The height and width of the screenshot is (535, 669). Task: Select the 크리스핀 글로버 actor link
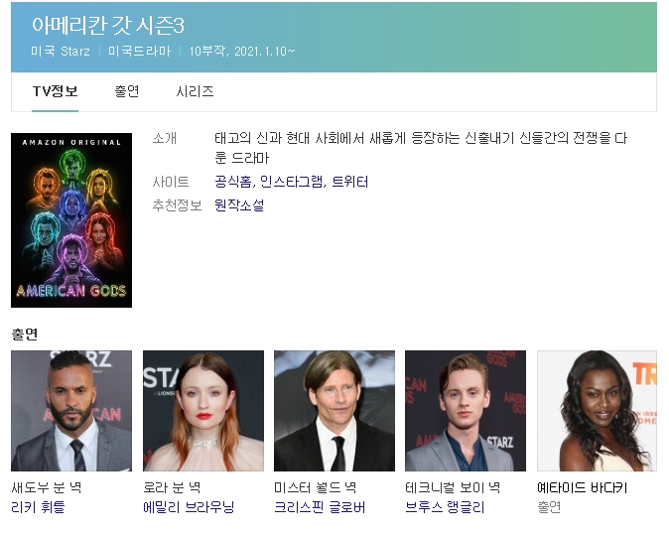point(320,507)
